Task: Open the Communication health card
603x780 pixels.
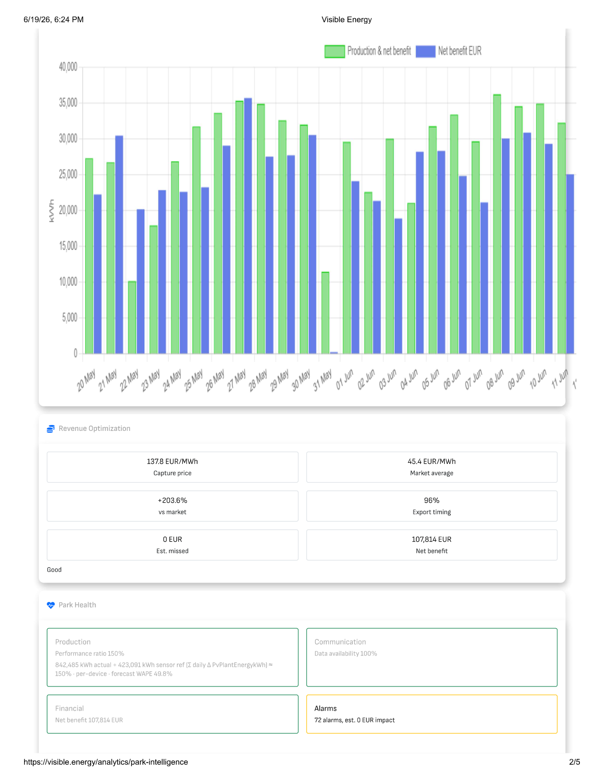Action: (x=432, y=657)
